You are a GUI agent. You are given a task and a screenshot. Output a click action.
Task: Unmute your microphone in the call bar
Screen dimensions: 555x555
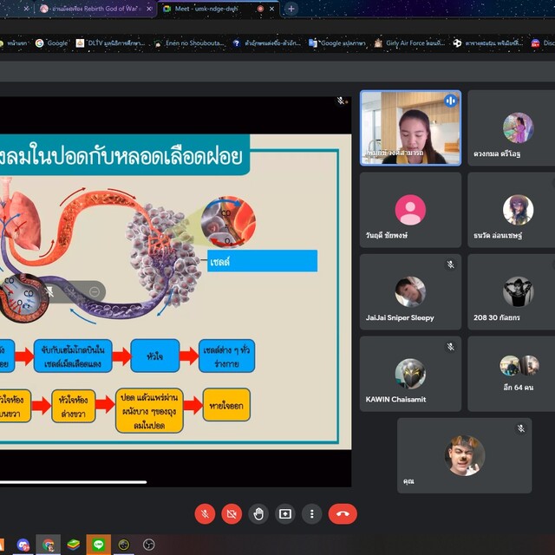(206, 513)
